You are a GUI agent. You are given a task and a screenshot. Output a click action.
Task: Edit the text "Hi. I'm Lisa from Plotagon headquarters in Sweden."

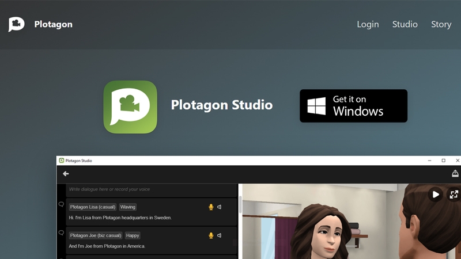(x=120, y=218)
